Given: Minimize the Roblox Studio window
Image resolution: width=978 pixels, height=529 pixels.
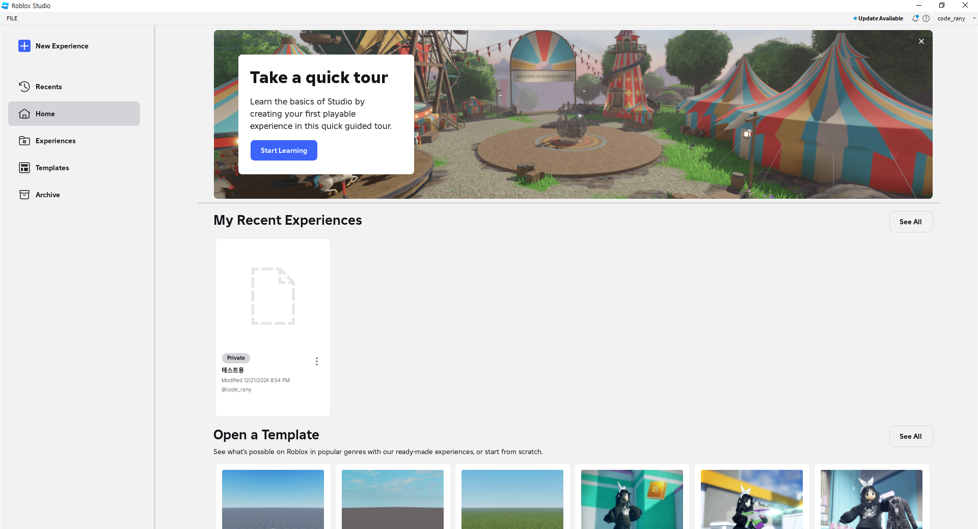Looking at the screenshot, I should coord(919,6).
